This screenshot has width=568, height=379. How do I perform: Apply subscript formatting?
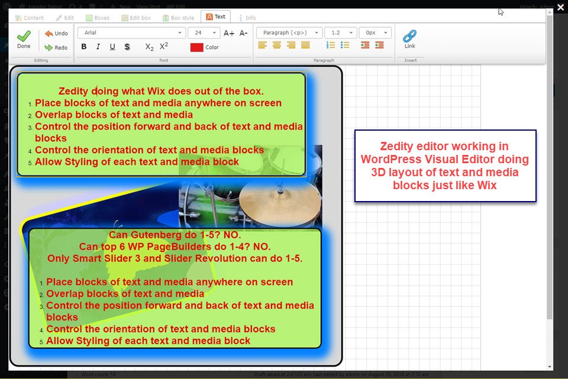tap(149, 47)
